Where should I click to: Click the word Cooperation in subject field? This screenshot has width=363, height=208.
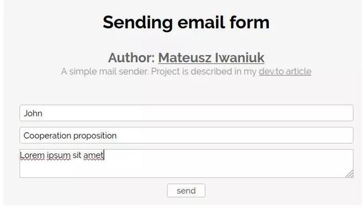click(x=47, y=136)
